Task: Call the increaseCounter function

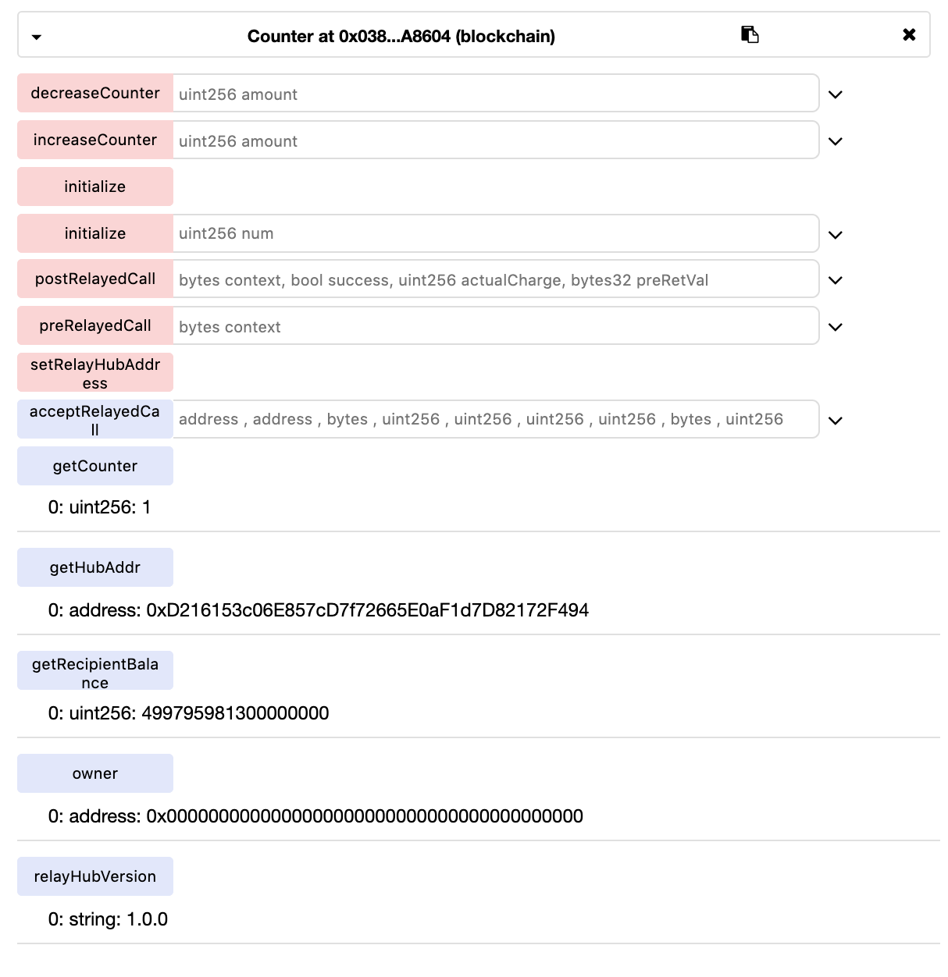Action: [x=95, y=140]
